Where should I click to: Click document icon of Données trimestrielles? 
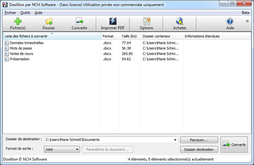pyautogui.click(x=6, y=43)
